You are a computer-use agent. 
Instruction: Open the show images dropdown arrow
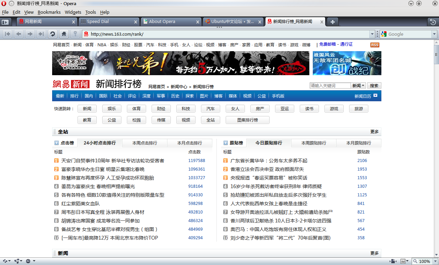(x=408, y=261)
